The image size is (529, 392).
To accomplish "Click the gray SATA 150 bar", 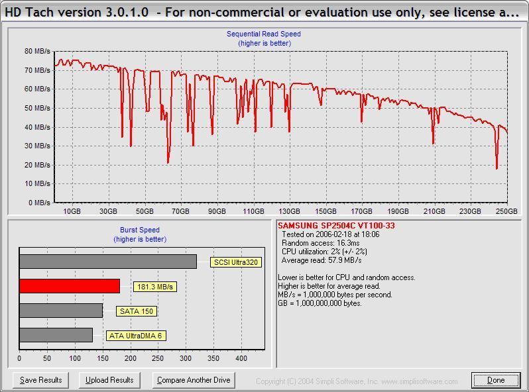I will 61,311.
